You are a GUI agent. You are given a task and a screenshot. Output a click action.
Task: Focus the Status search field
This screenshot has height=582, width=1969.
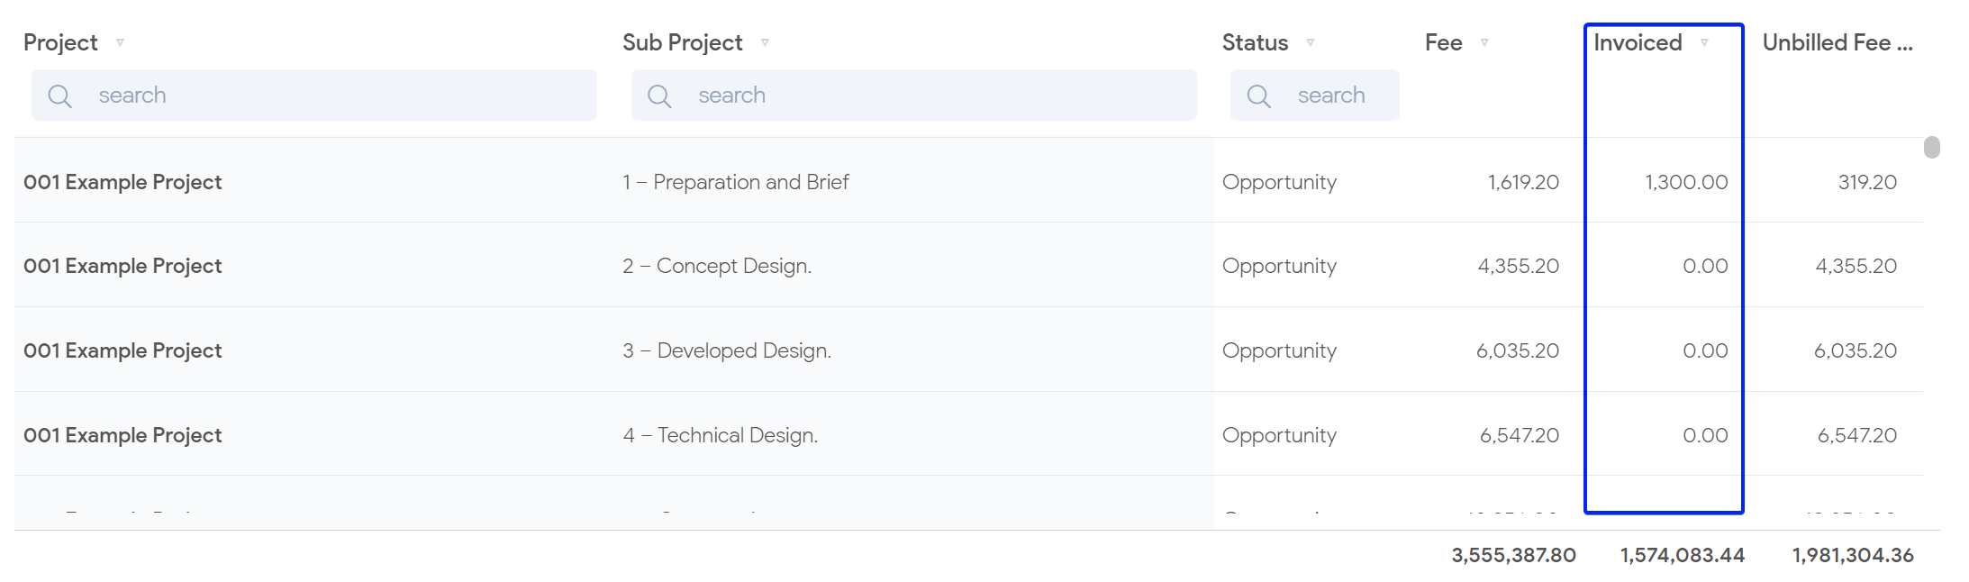tap(1342, 95)
